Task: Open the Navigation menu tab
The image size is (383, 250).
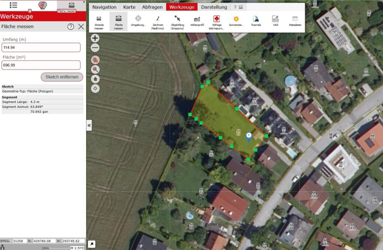Action: tap(104, 7)
